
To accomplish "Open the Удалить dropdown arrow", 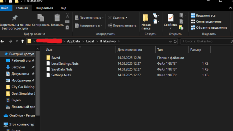I will click(x=127, y=18).
